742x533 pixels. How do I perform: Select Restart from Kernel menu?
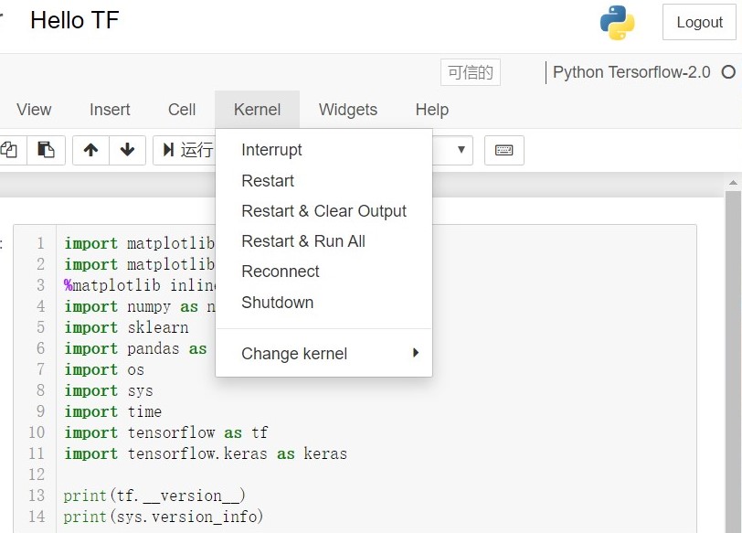(323, 180)
